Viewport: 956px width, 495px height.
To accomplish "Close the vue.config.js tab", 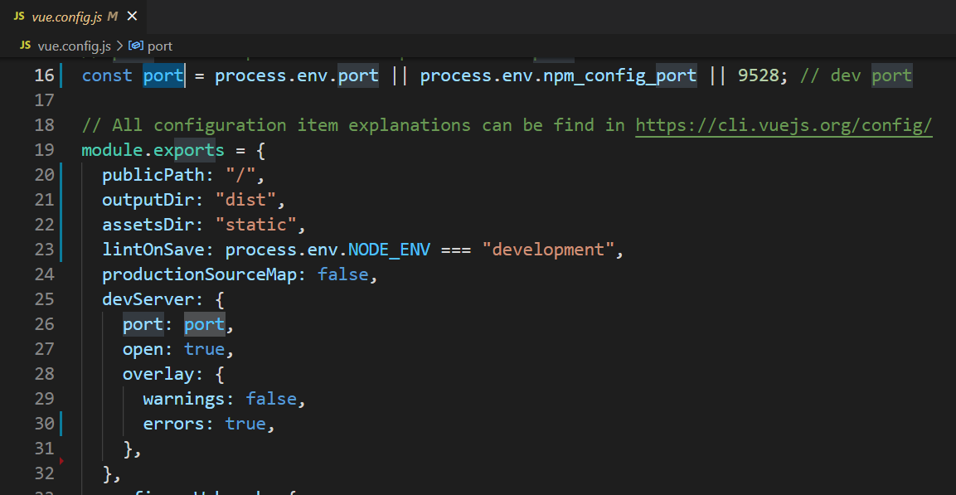I will tap(133, 17).
